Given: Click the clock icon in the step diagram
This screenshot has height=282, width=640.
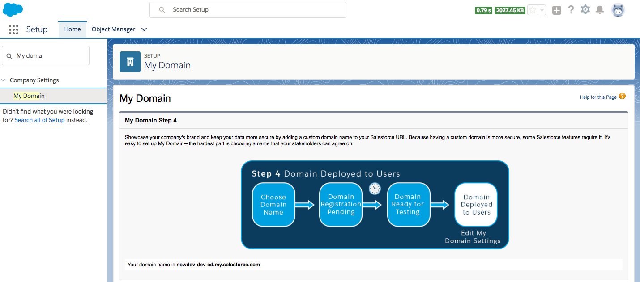Looking at the screenshot, I should point(375,189).
